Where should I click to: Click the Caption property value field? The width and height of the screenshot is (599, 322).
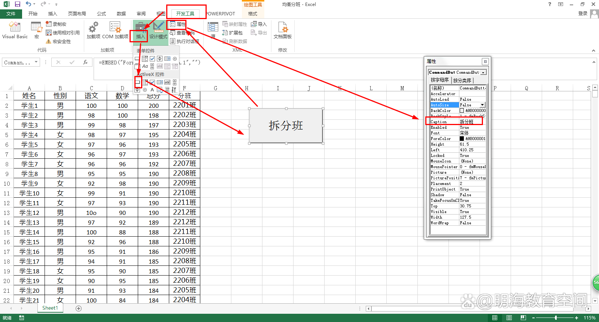coord(472,122)
